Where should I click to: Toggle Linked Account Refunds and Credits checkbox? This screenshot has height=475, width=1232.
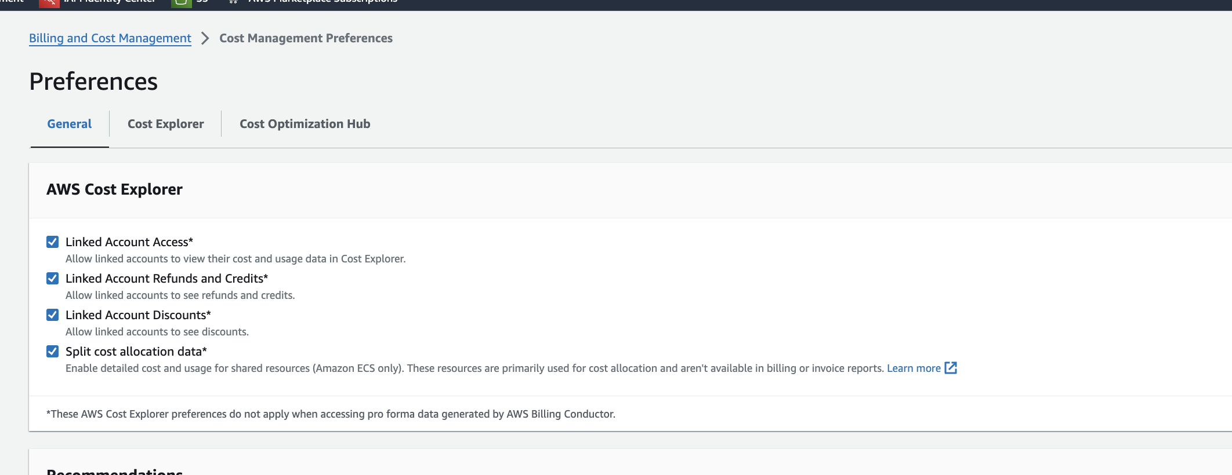click(53, 279)
